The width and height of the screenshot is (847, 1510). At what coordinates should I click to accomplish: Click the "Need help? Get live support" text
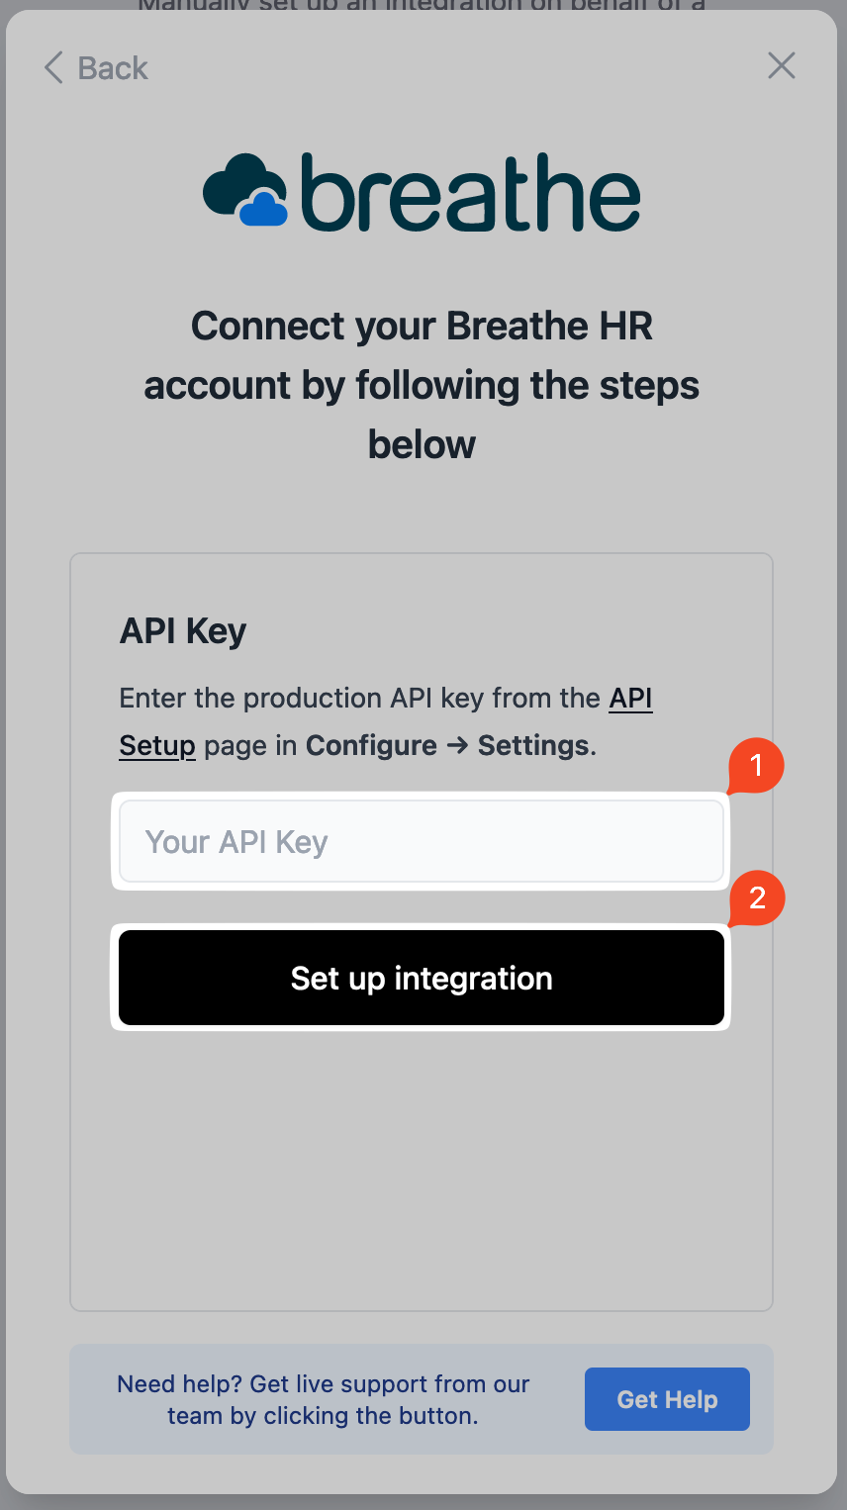point(323,1384)
